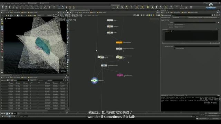Select the round blue switch node
The width and height of the screenshot is (221, 124).
[x=94, y=80]
